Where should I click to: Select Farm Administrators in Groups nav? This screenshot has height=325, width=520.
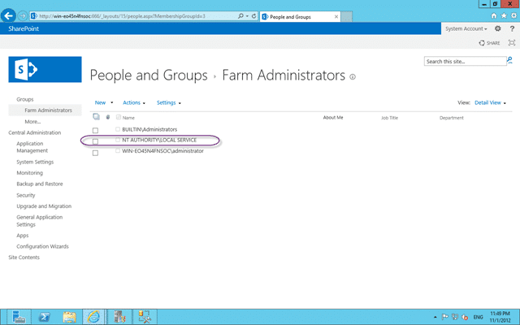pyautogui.click(x=48, y=110)
